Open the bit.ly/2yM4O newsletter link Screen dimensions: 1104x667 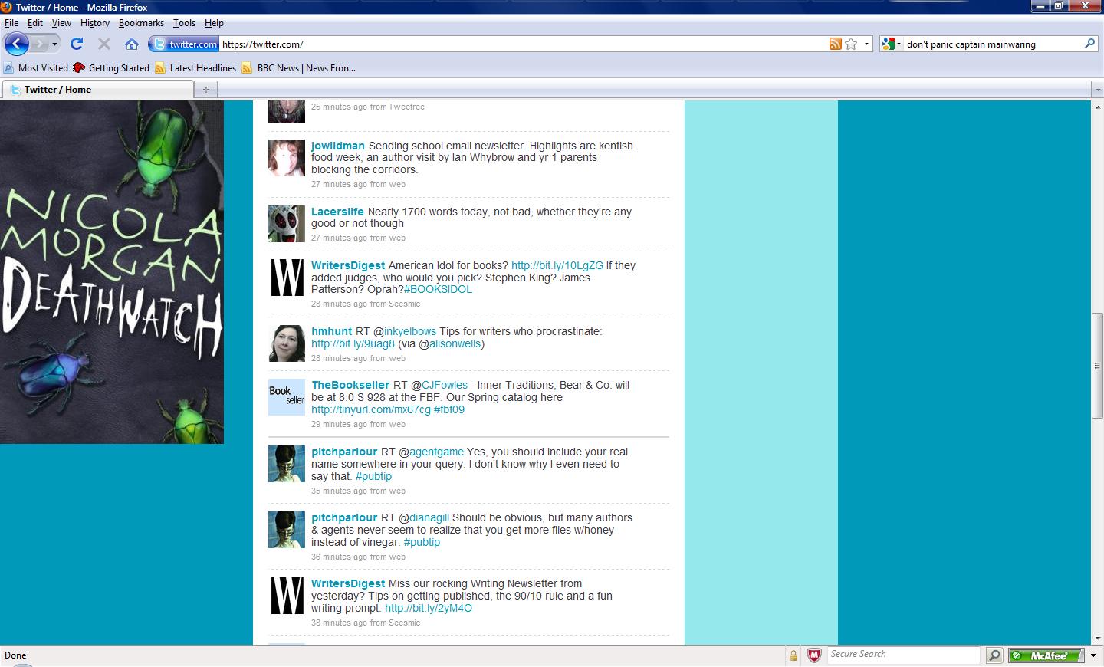(429, 608)
